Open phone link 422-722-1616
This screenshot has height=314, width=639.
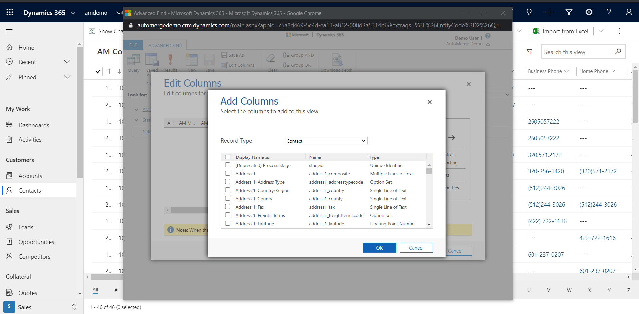597,238
